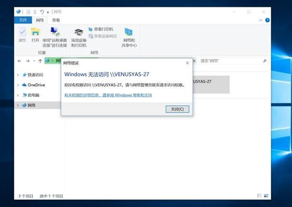Maximize the Explorer 网络 window
This screenshot has height=207, width=292.
pyautogui.click(x=249, y=12)
